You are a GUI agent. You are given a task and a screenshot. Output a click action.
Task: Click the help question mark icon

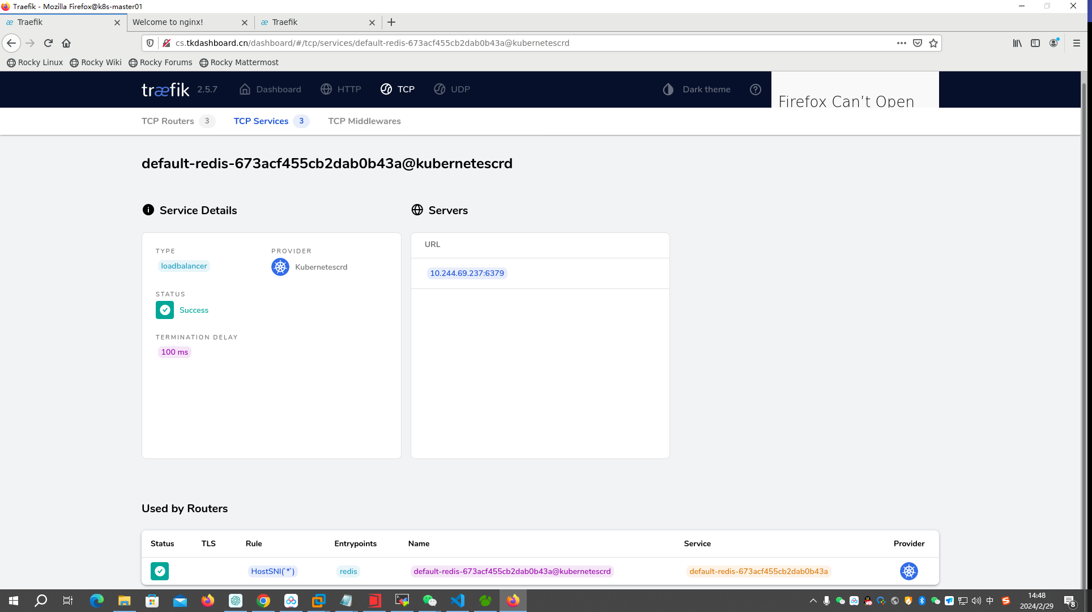click(756, 88)
